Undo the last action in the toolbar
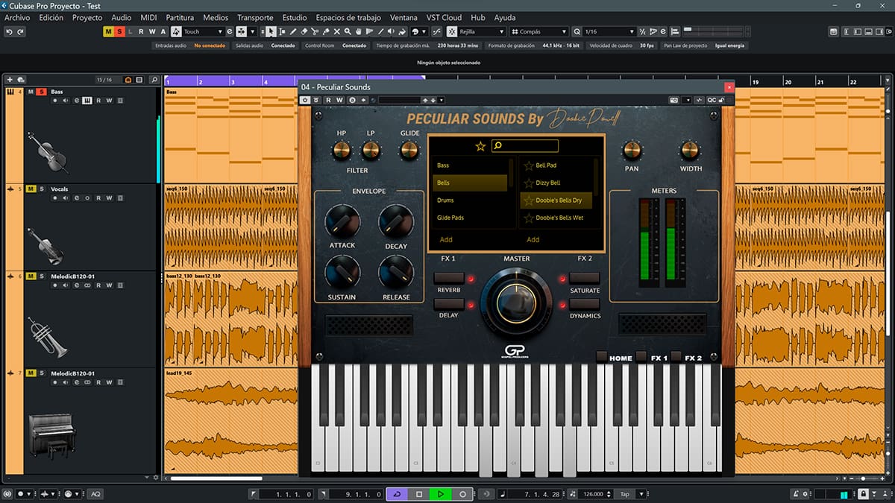Image resolution: width=895 pixels, height=503 pixels. tap(9, 32)
